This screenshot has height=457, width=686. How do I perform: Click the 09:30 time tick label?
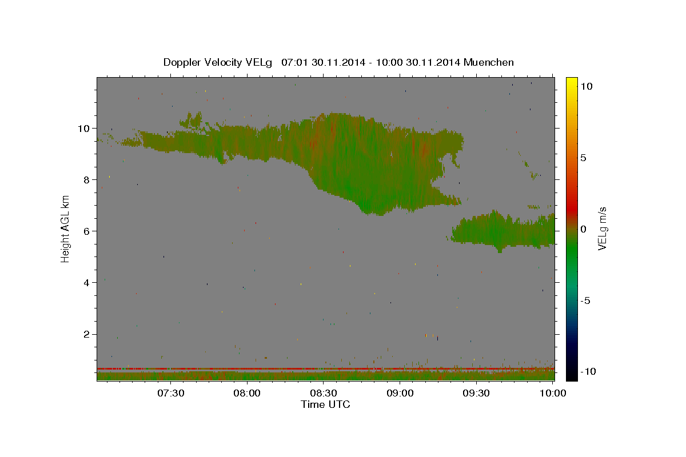coord(476,393)
